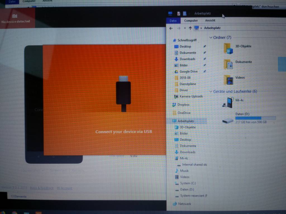Screen dimensions: 286x214
Task: Open the Datei tab in Explorer
Action: 173,21
